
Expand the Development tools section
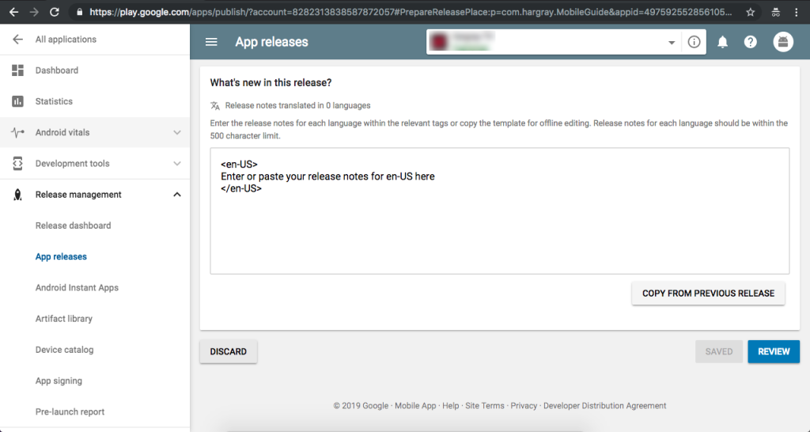pyautogui.click(x=177, y=164)
